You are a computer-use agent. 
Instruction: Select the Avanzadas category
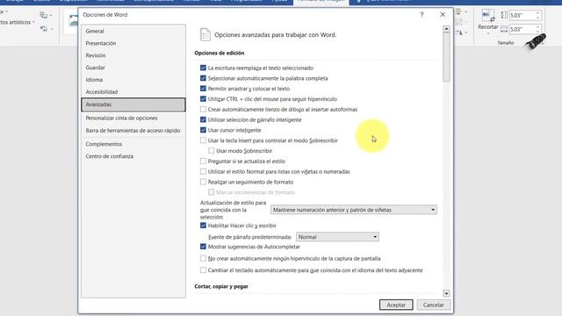[x=133, y=104]
